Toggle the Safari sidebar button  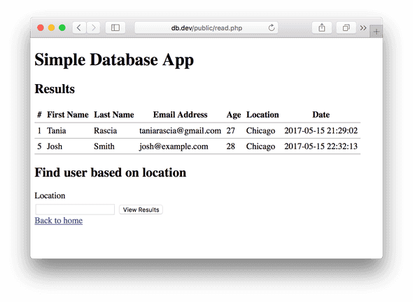pos(115,28)
